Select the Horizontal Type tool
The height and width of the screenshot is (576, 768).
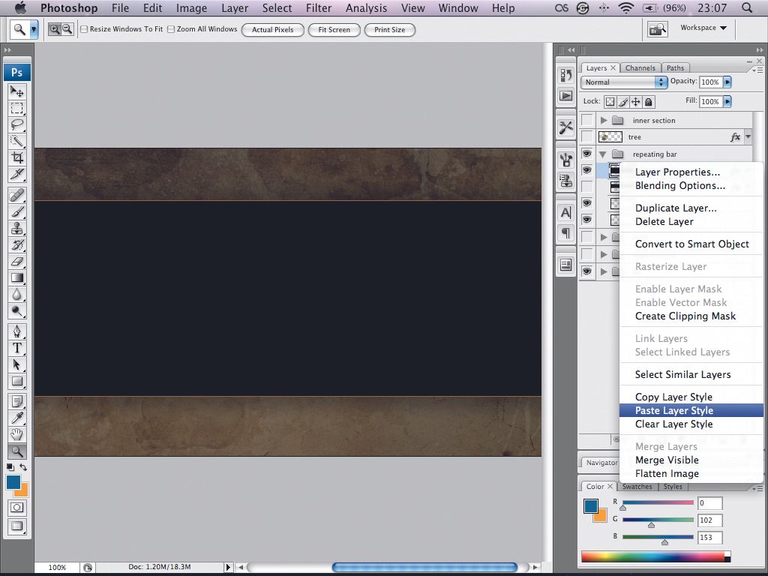[16, 347]
